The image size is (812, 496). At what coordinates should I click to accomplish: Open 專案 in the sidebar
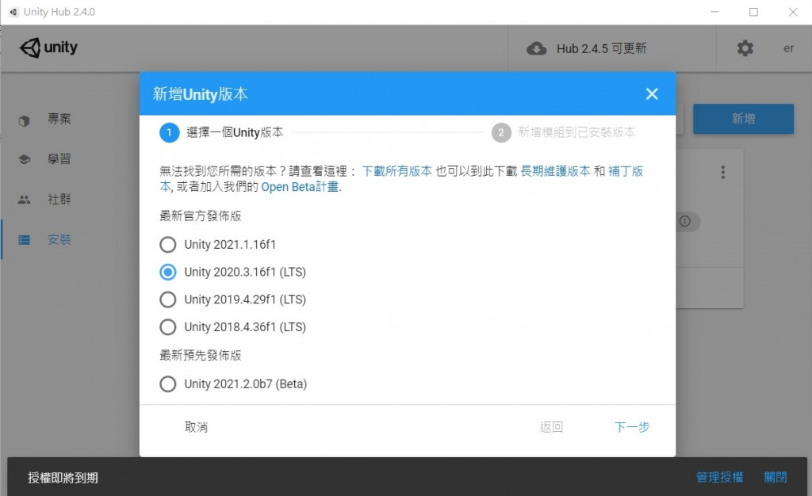[x=59, y=119]
